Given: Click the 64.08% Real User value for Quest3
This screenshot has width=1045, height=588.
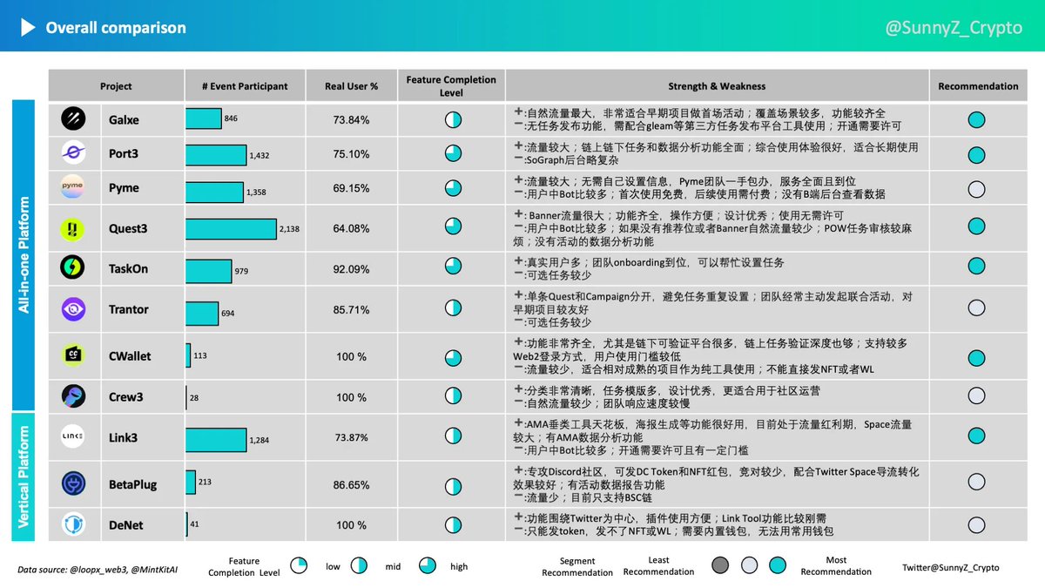Looking at the screenshot, I should click(352, 229).
